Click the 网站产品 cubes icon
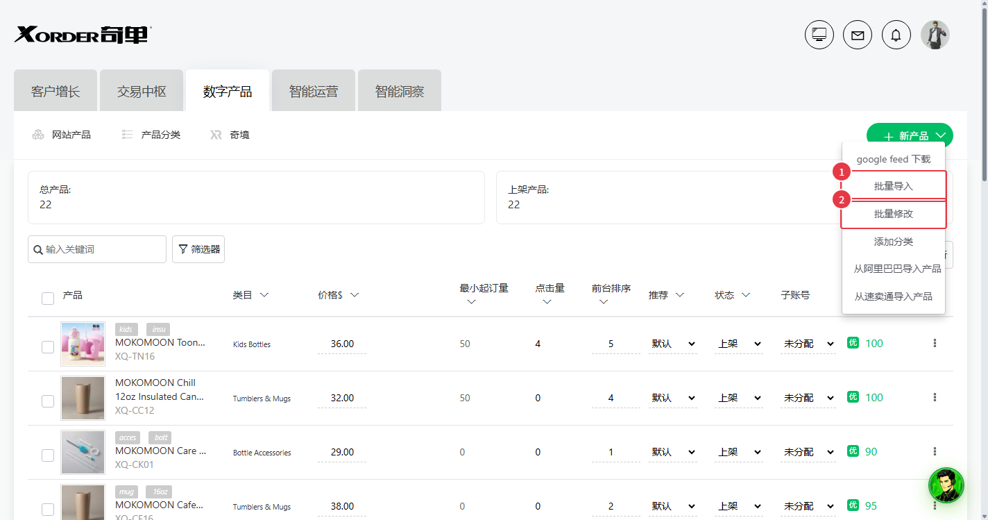The width and height of the screenshot is (988, 520). 38,135
